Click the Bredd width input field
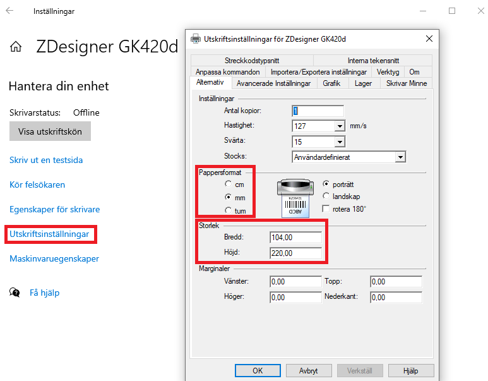 point(295,238)
